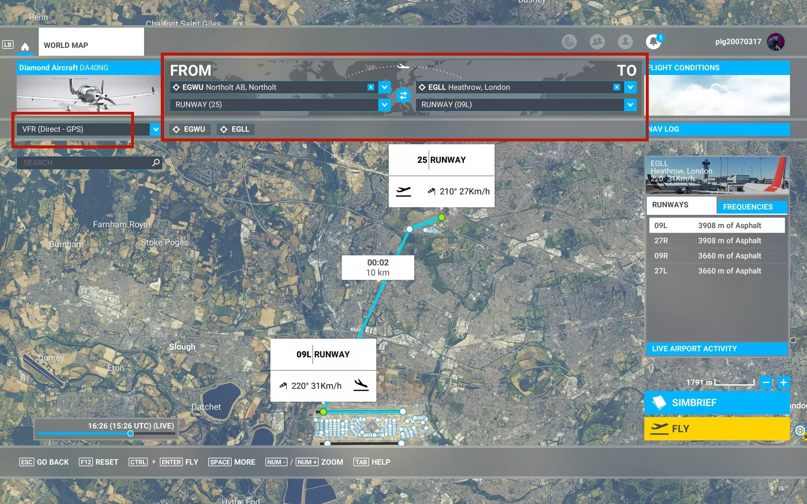Click the time of day slider handle
This screenshot has height=504, width=807.
coord(131,433)
